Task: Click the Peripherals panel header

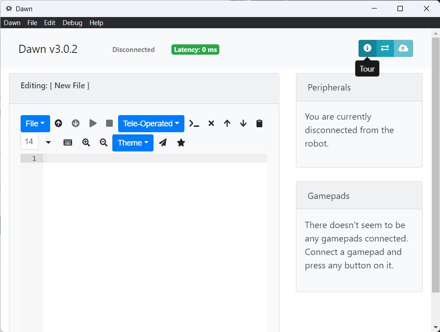Action: tap(359, 87)
